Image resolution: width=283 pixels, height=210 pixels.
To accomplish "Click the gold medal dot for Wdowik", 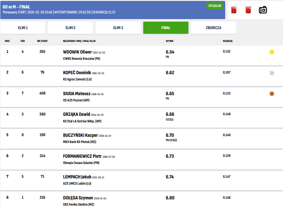I will pyautogui.click(x=272, y=52).
